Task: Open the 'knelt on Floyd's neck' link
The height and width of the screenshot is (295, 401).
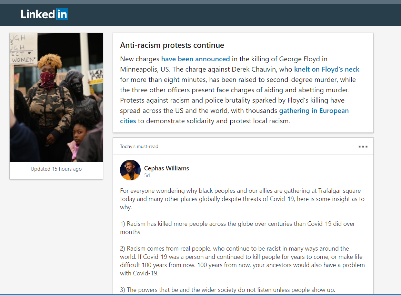Action: [327, 69]
